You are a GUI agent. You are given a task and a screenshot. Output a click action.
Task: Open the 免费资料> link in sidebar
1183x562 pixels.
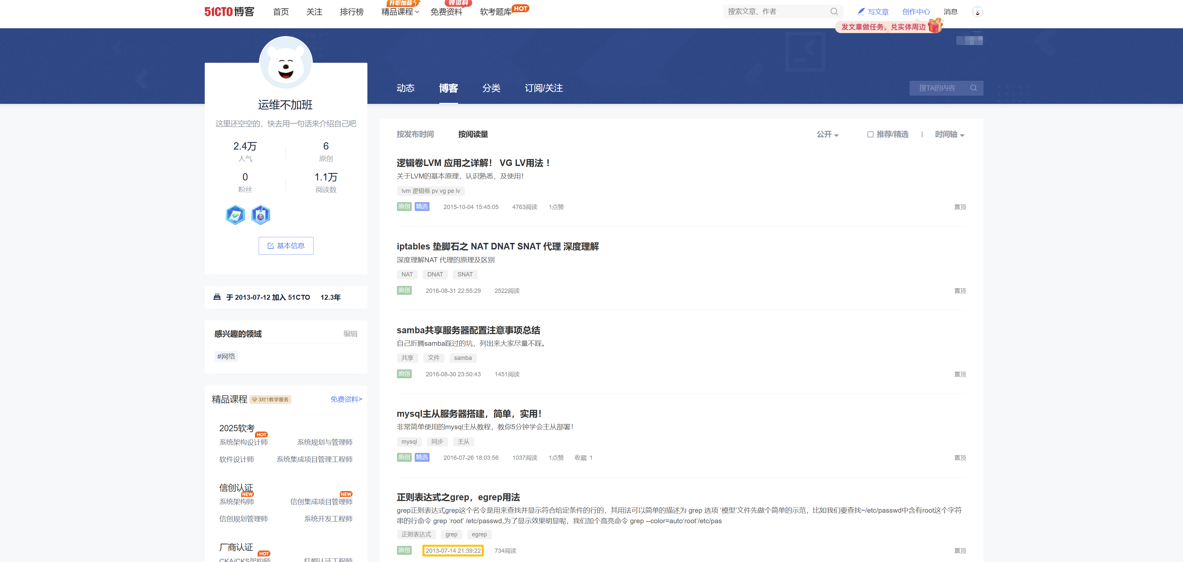tap(346, 399)
